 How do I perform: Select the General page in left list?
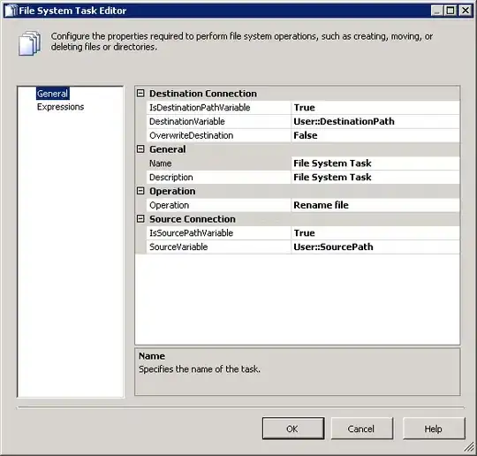coord(53,94)
